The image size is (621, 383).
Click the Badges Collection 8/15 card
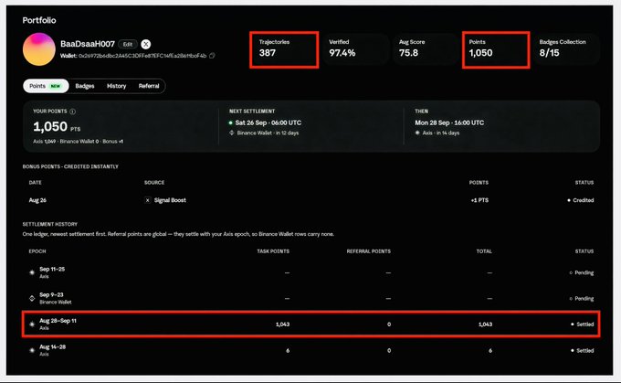(566, 49)
